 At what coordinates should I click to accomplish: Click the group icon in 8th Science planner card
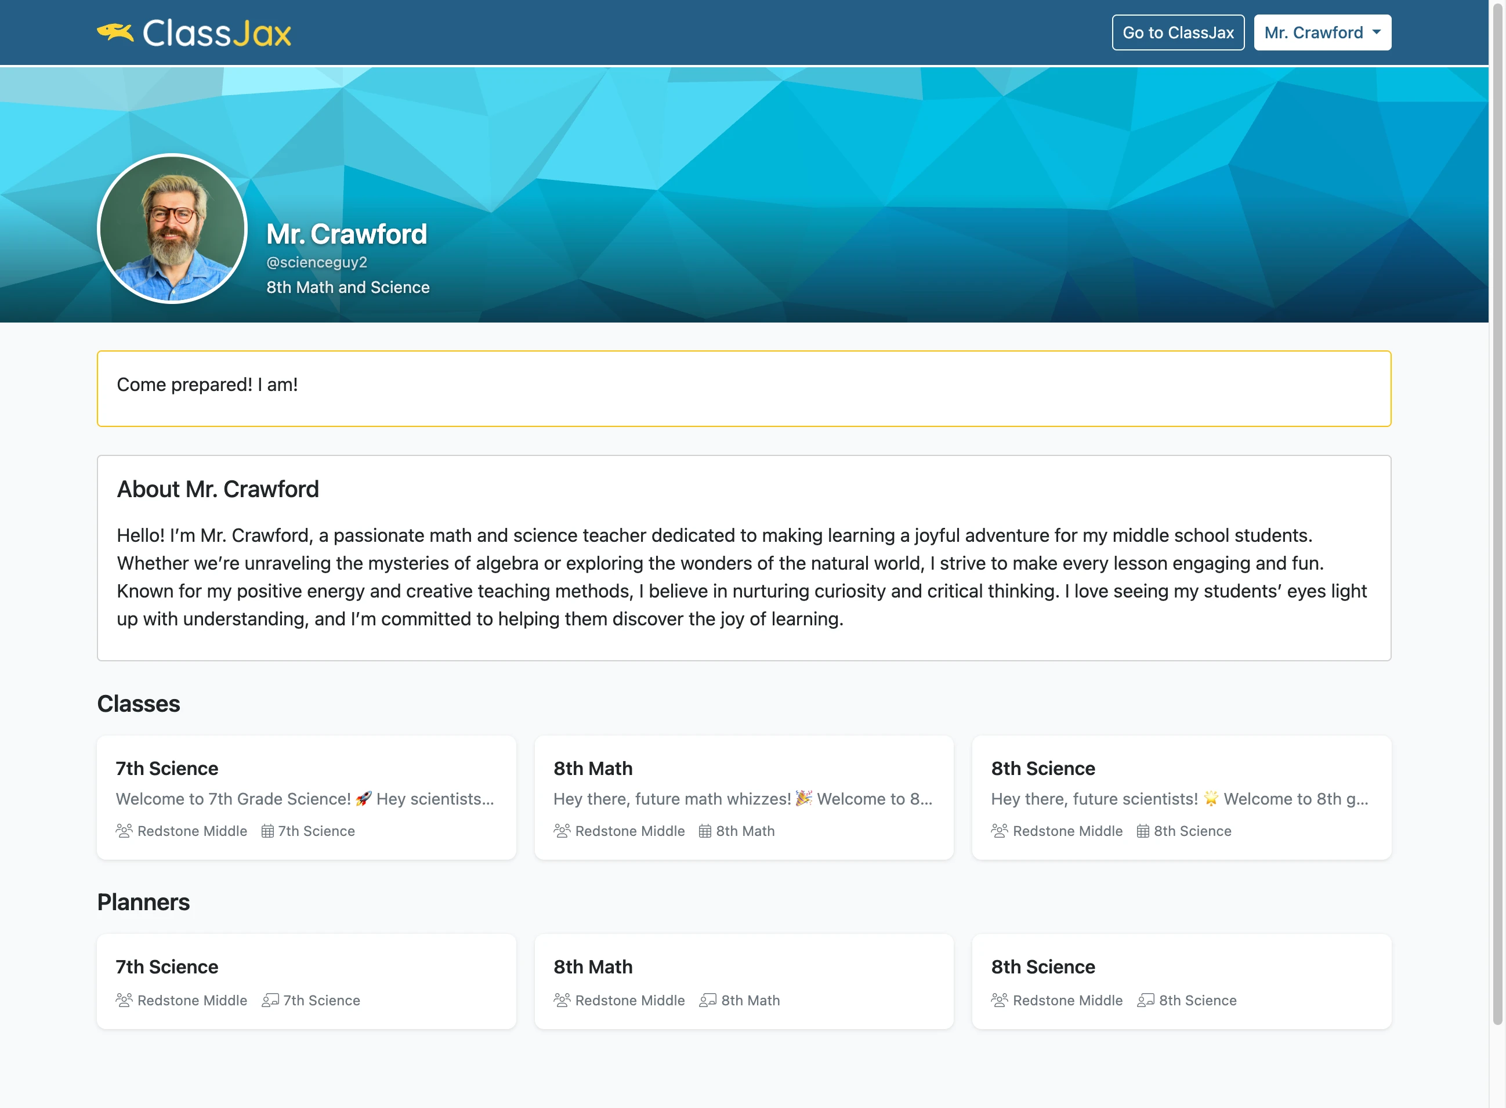[x=999, y=1000]
